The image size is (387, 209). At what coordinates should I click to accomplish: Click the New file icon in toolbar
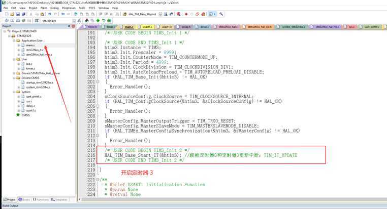pyautogui.click(x=7, y=14)
